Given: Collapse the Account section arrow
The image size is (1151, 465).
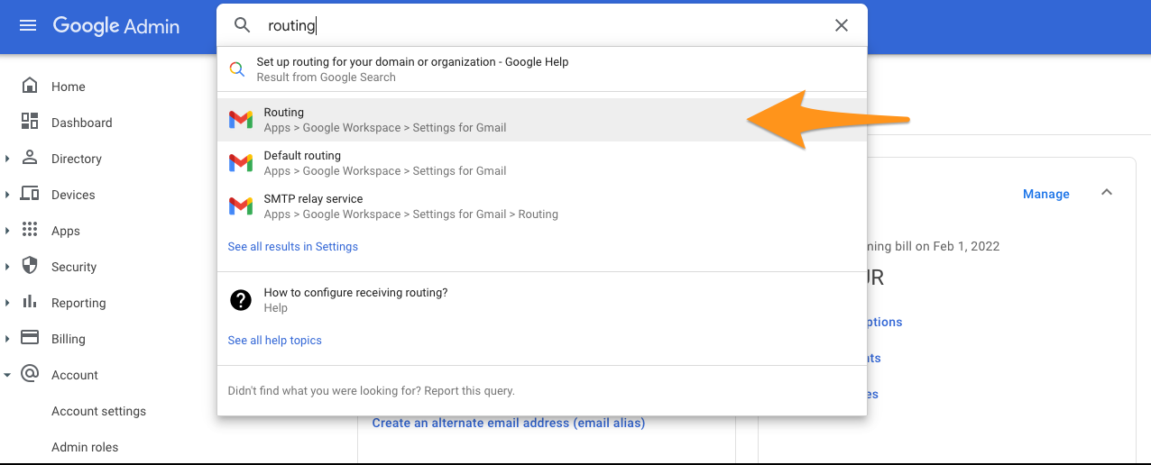Looking at the screenshot, I should coord(7,375).
